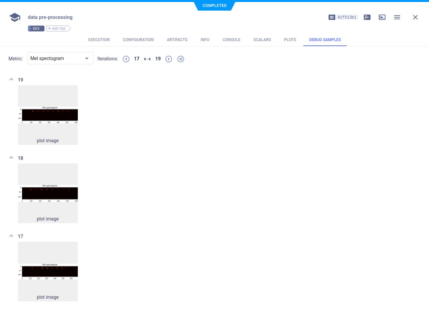Image resolution: width=429 pixels, height=315 pixels.
Task: Switch to the CONSOLE tab
Action: (231, 40)
